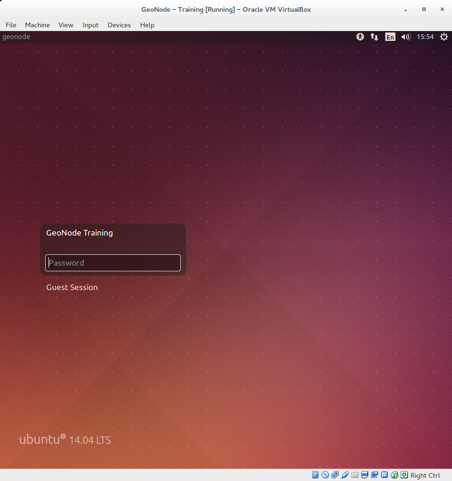This screenshot has height=481, width=452.
Task: Open the power and session gear menu
Action: point(444,37)
